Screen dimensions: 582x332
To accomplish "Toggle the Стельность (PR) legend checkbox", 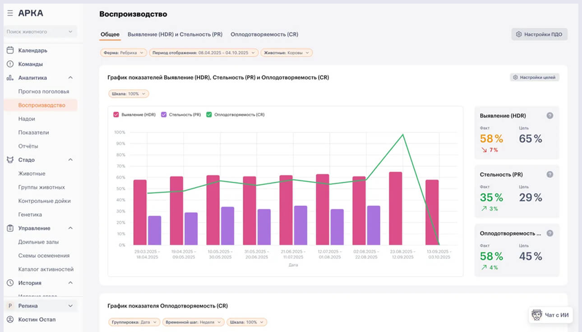I will [x=164, y=115].
